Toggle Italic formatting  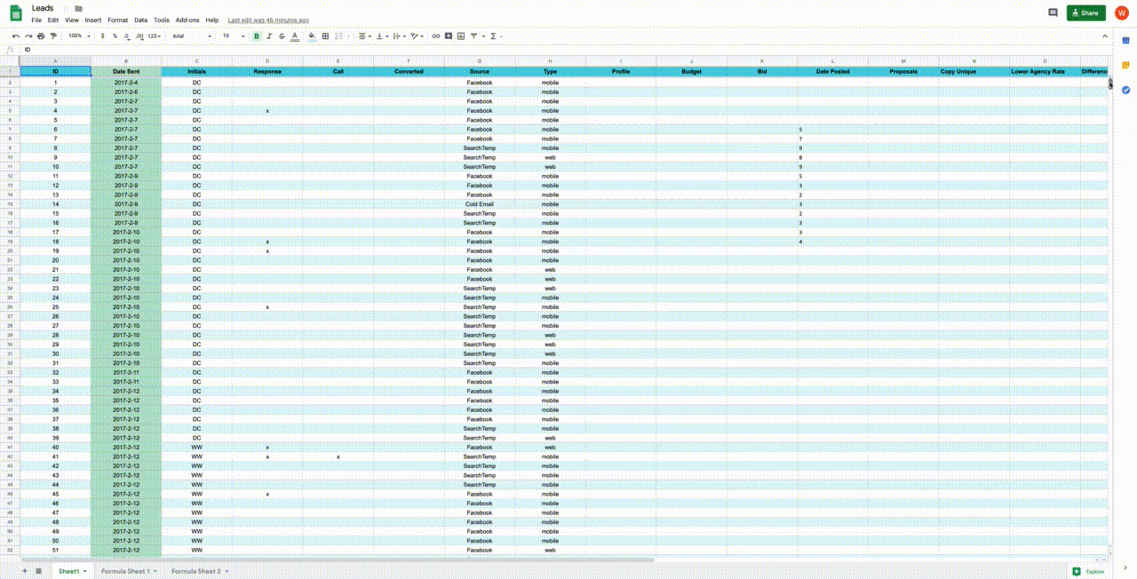[269, 36]
